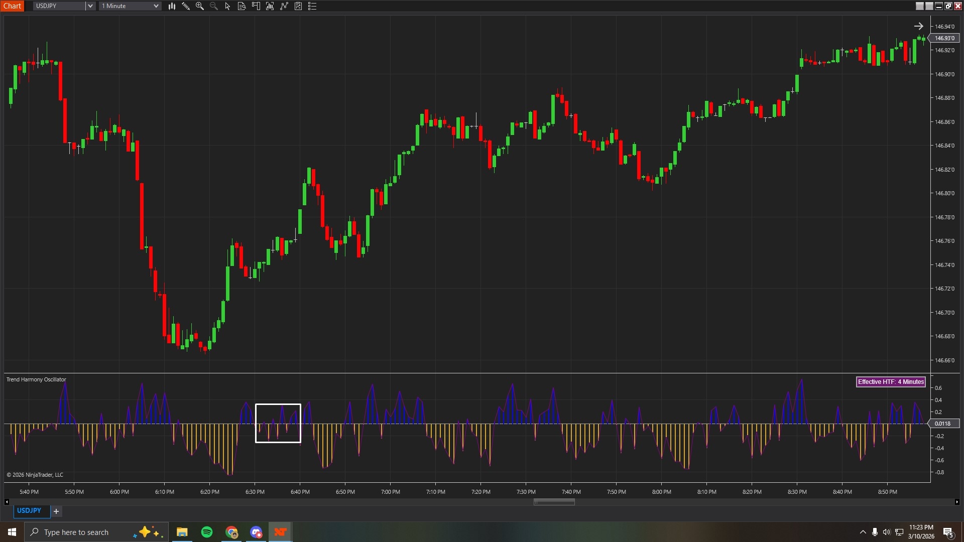Choose the Cursor pointer tool

[227, 6]
